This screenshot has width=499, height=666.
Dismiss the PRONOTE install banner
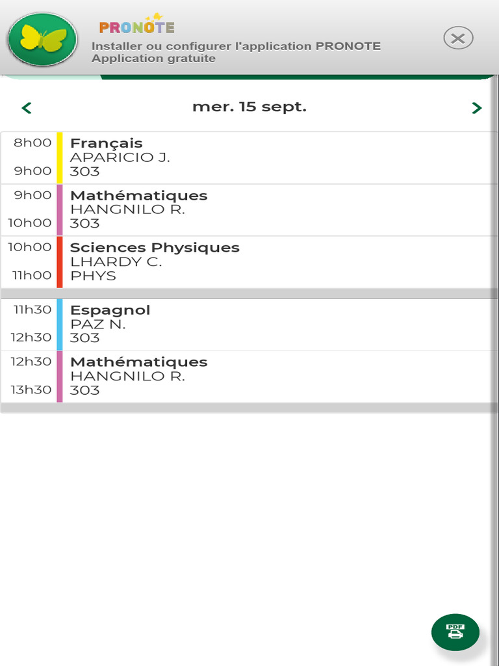click(x=458, y=39)
